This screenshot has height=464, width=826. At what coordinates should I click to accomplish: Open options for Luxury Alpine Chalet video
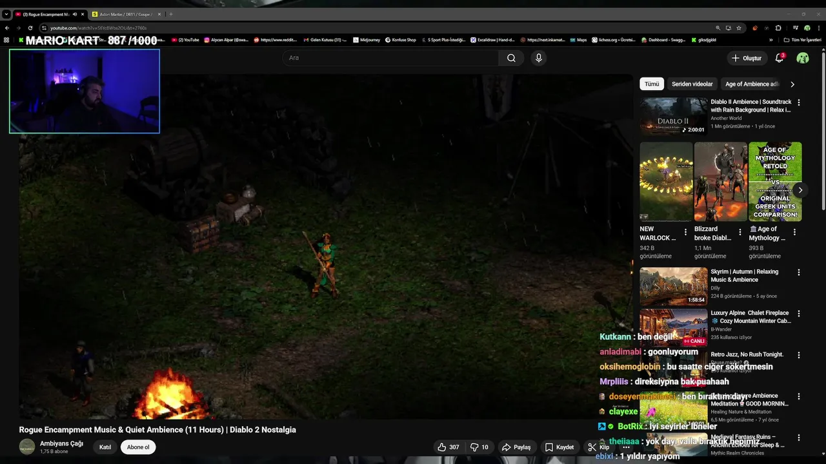tap(799, 314)
